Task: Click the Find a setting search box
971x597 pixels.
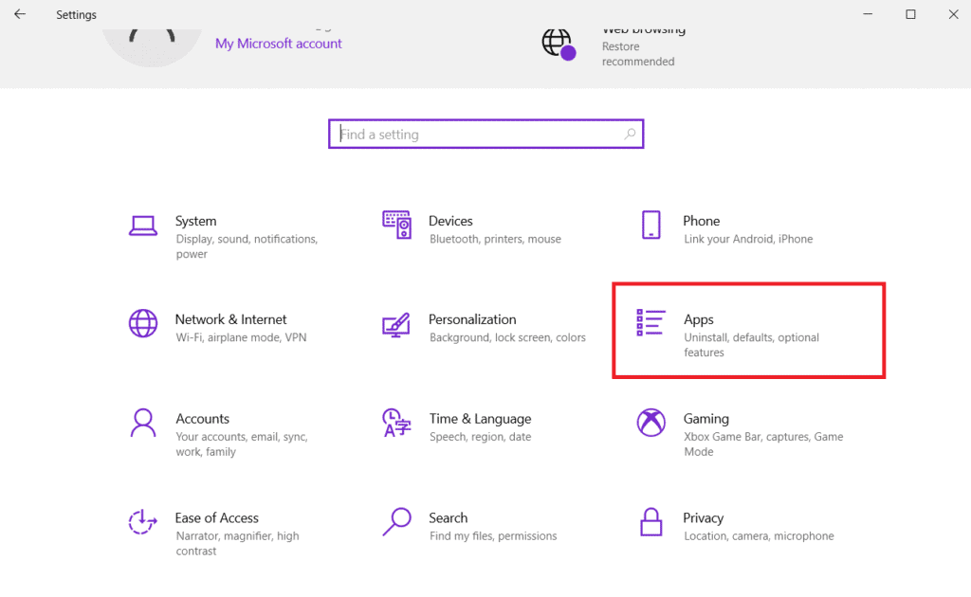Action: coord(474,135)
